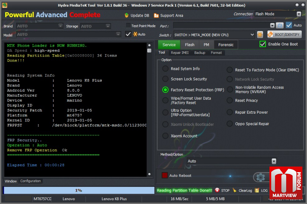Click 'Remove FRP Operation Ok' log line
Image resolution: width=307 pixels, height=204 pixels.
[37, 150]
